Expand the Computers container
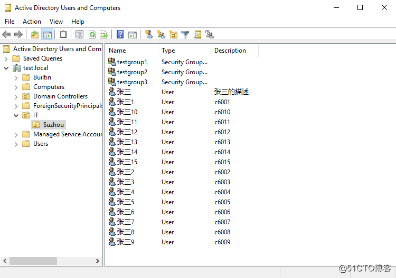This screenshot has height=278, width=396. 16,87
